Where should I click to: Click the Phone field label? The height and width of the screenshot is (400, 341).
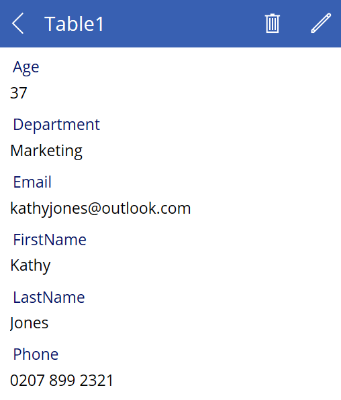(x=36, y=354)
